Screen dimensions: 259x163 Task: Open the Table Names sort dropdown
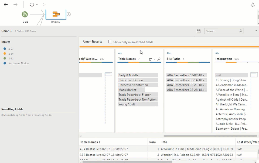pos(154,59)
